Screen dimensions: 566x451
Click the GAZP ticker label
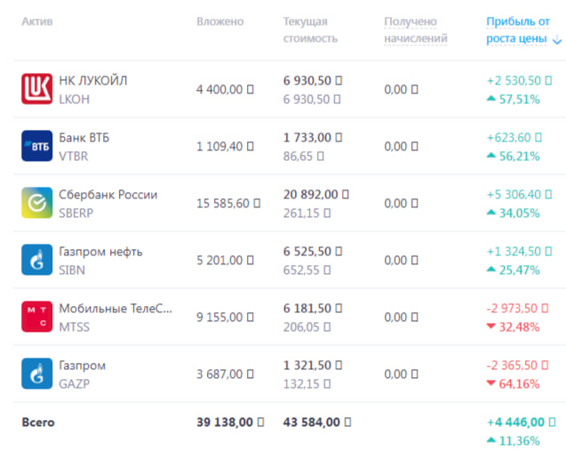tap(74, 383)
